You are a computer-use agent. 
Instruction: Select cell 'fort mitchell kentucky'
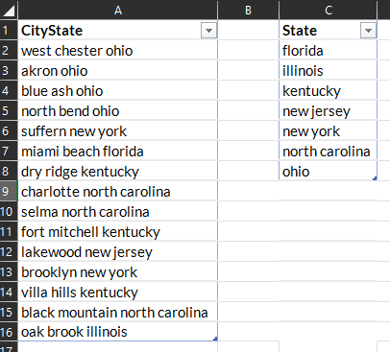(118, 232)
